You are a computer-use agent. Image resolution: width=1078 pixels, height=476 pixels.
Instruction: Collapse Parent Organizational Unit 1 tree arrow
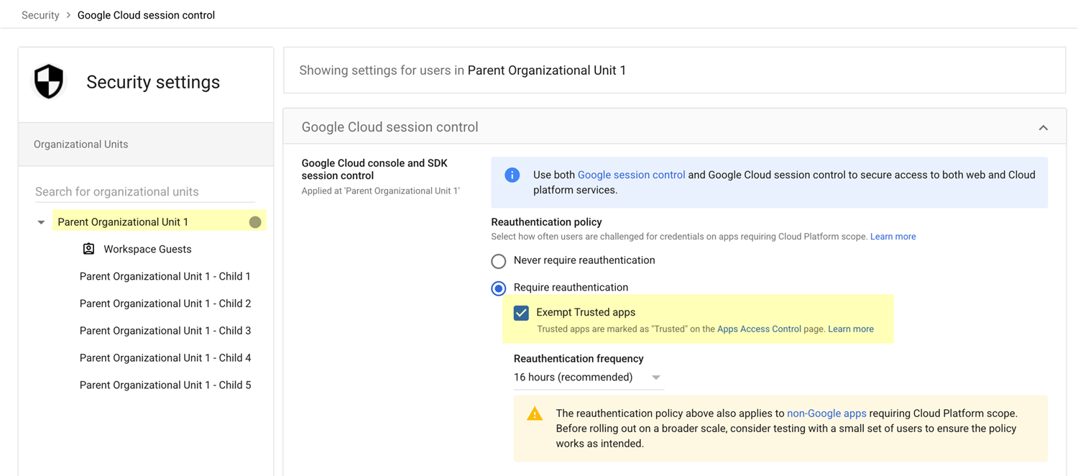point(41,222)
